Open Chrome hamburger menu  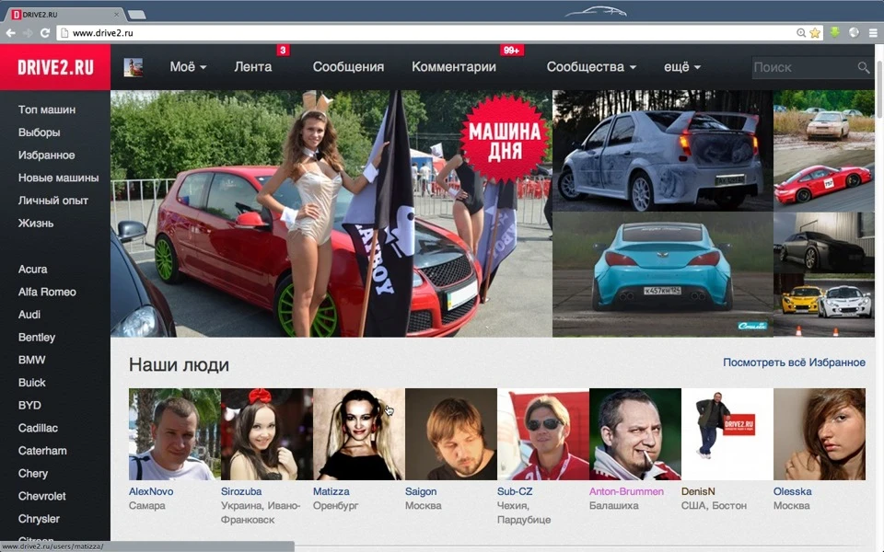(873, 33)
